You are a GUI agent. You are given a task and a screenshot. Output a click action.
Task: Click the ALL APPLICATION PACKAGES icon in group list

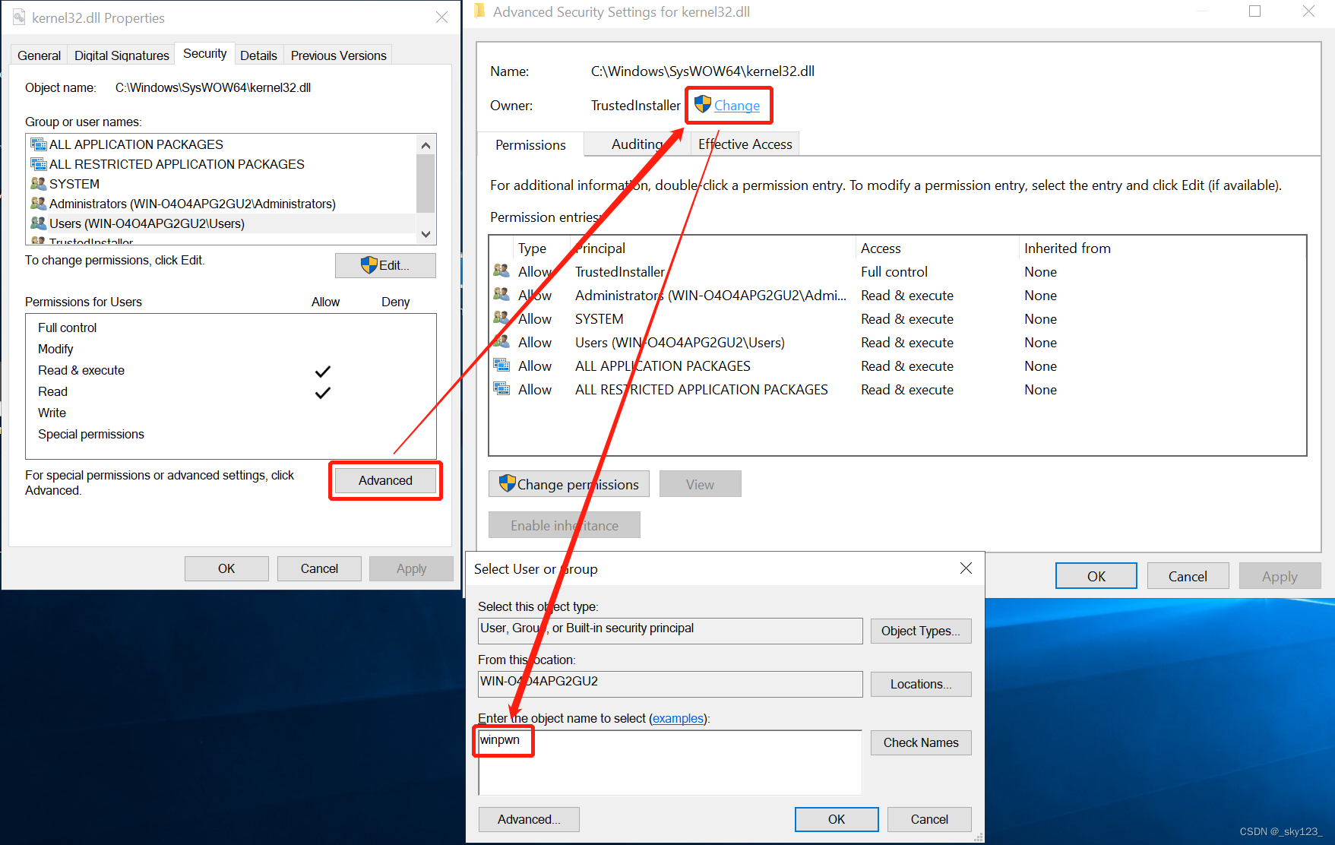37,144
